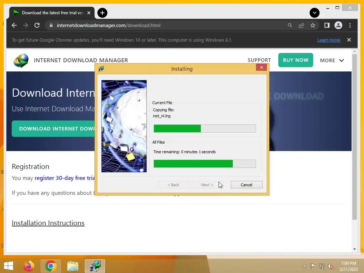Open the Chrome profile avatar
This screenshot has width=364, height=273.
tap(338, 25)
